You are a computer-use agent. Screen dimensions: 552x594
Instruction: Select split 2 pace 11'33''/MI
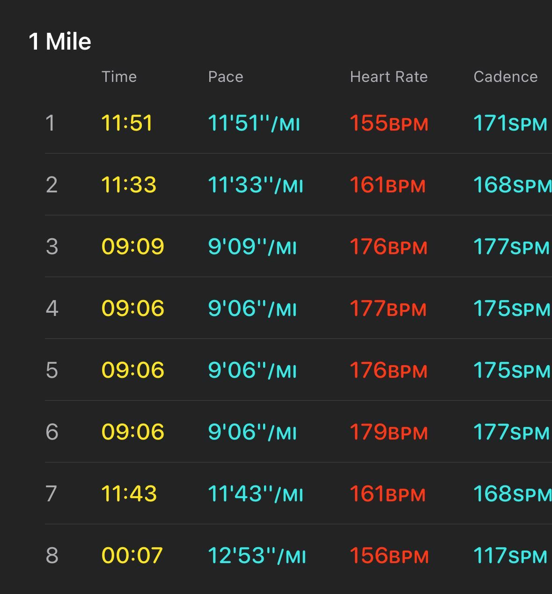(x=256, y=185)
